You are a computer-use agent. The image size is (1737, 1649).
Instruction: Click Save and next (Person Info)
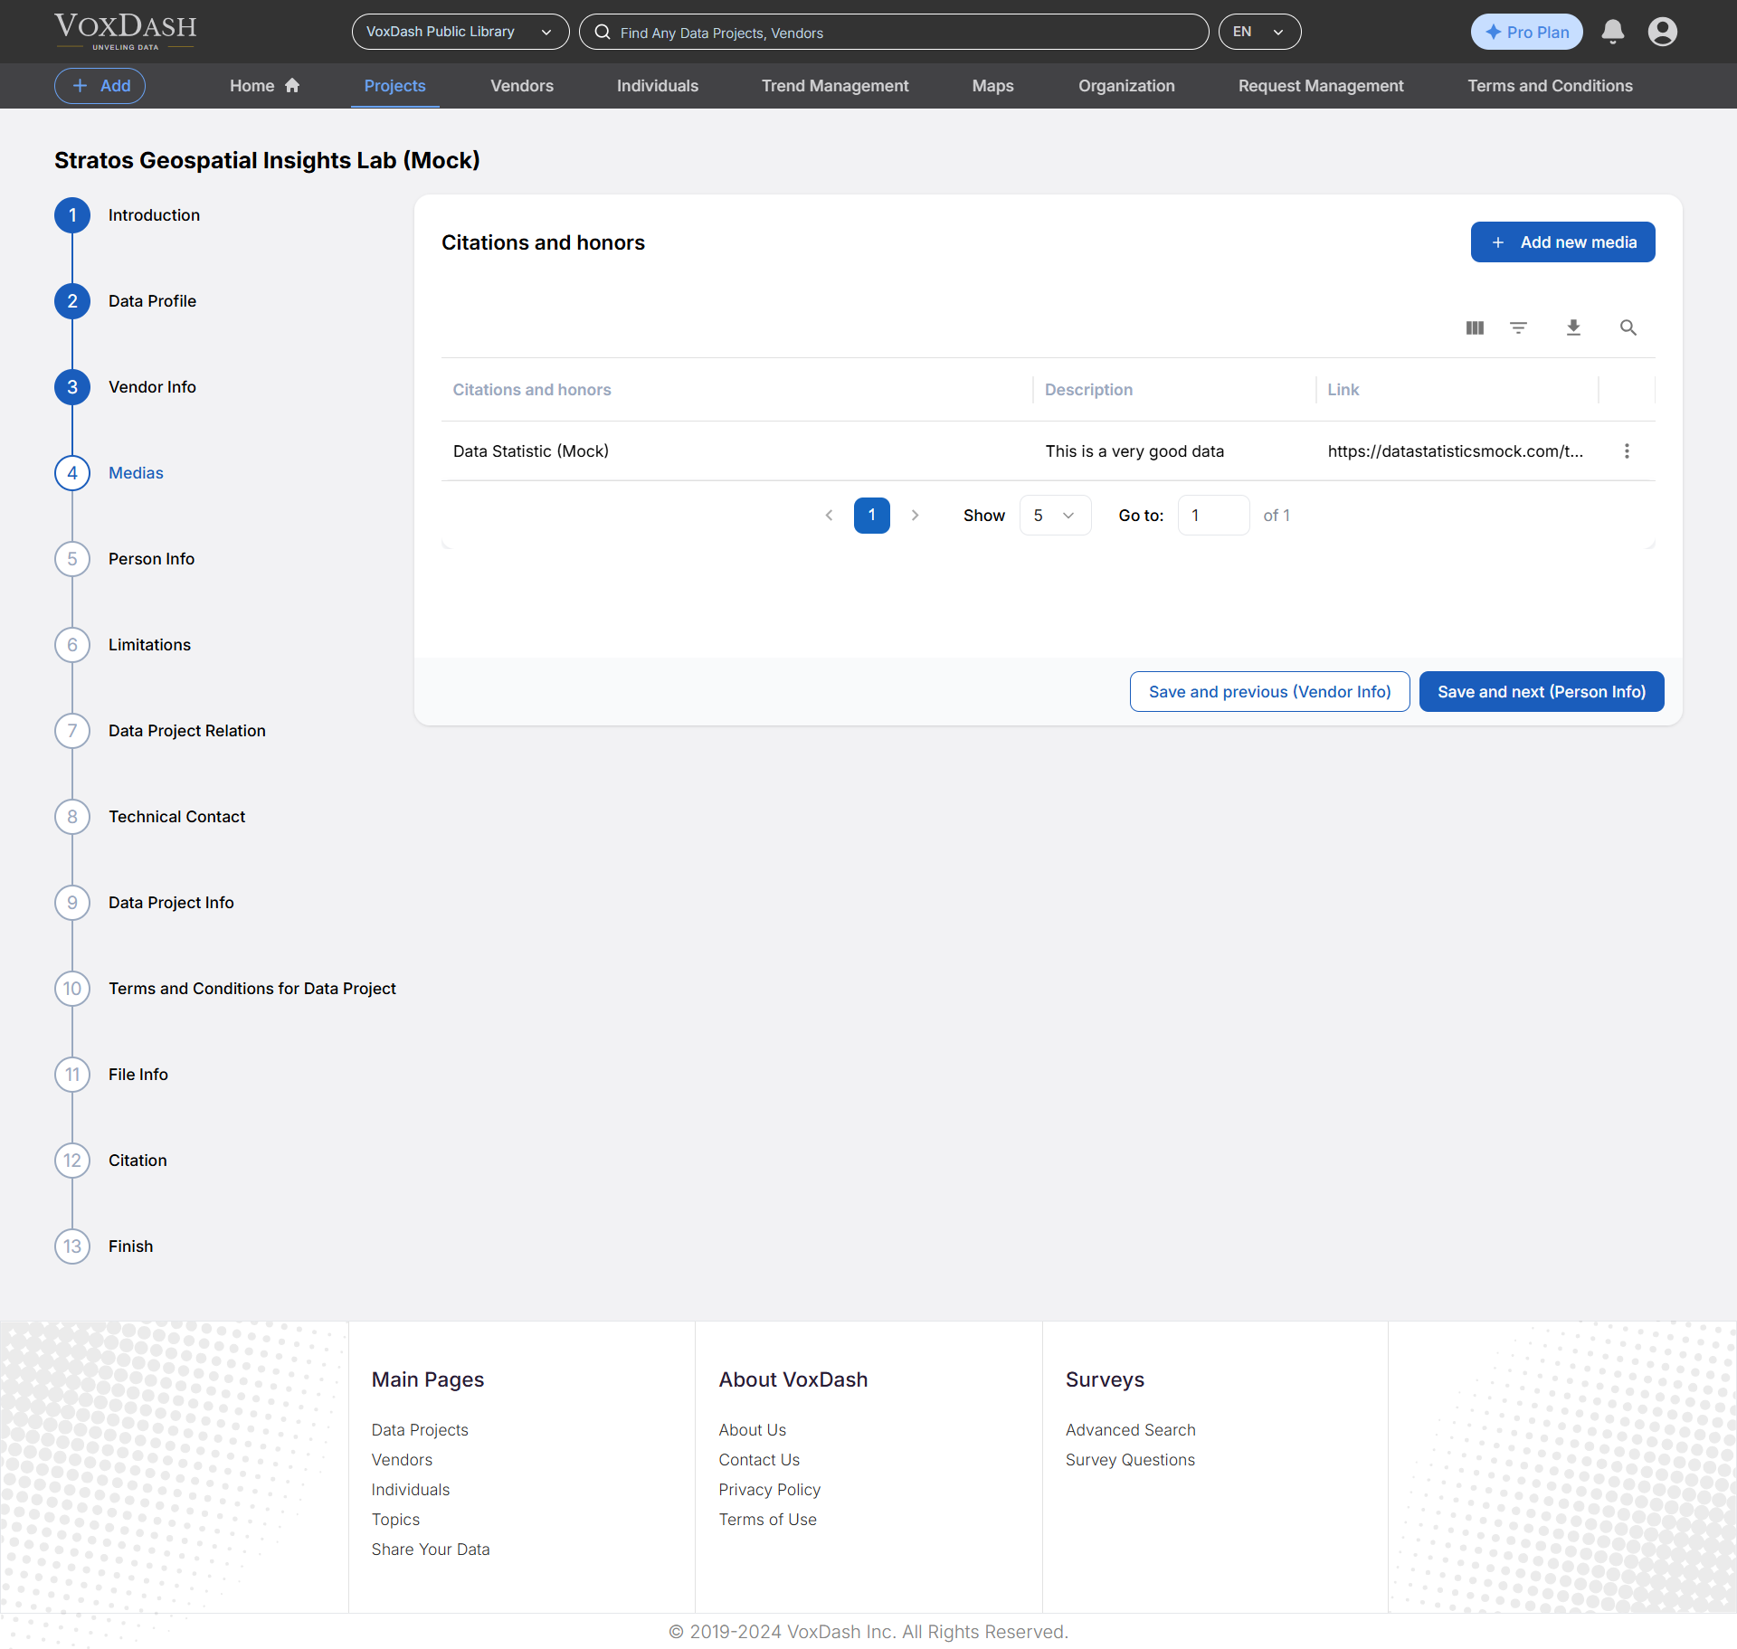[1541, 692]
